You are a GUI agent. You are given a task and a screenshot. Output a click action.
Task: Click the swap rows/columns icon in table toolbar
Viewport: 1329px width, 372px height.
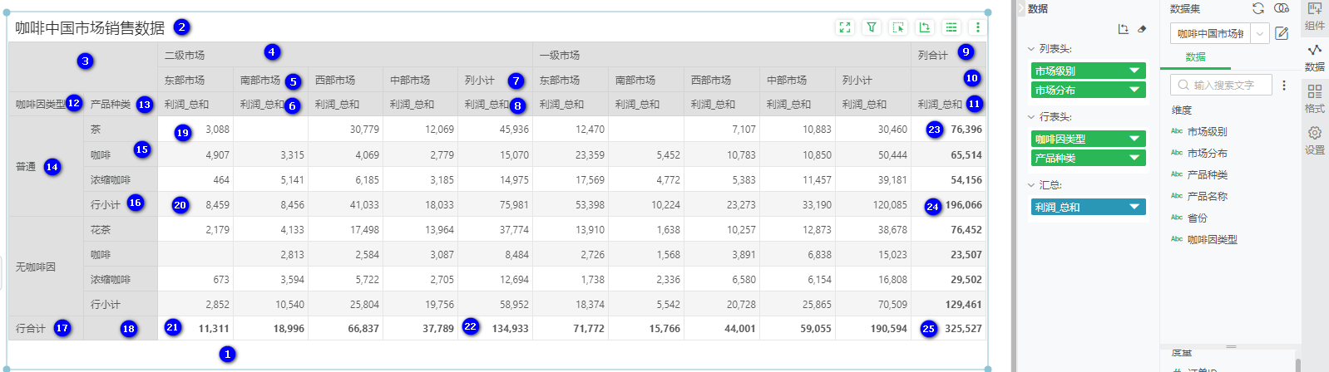tap(925, 27)
